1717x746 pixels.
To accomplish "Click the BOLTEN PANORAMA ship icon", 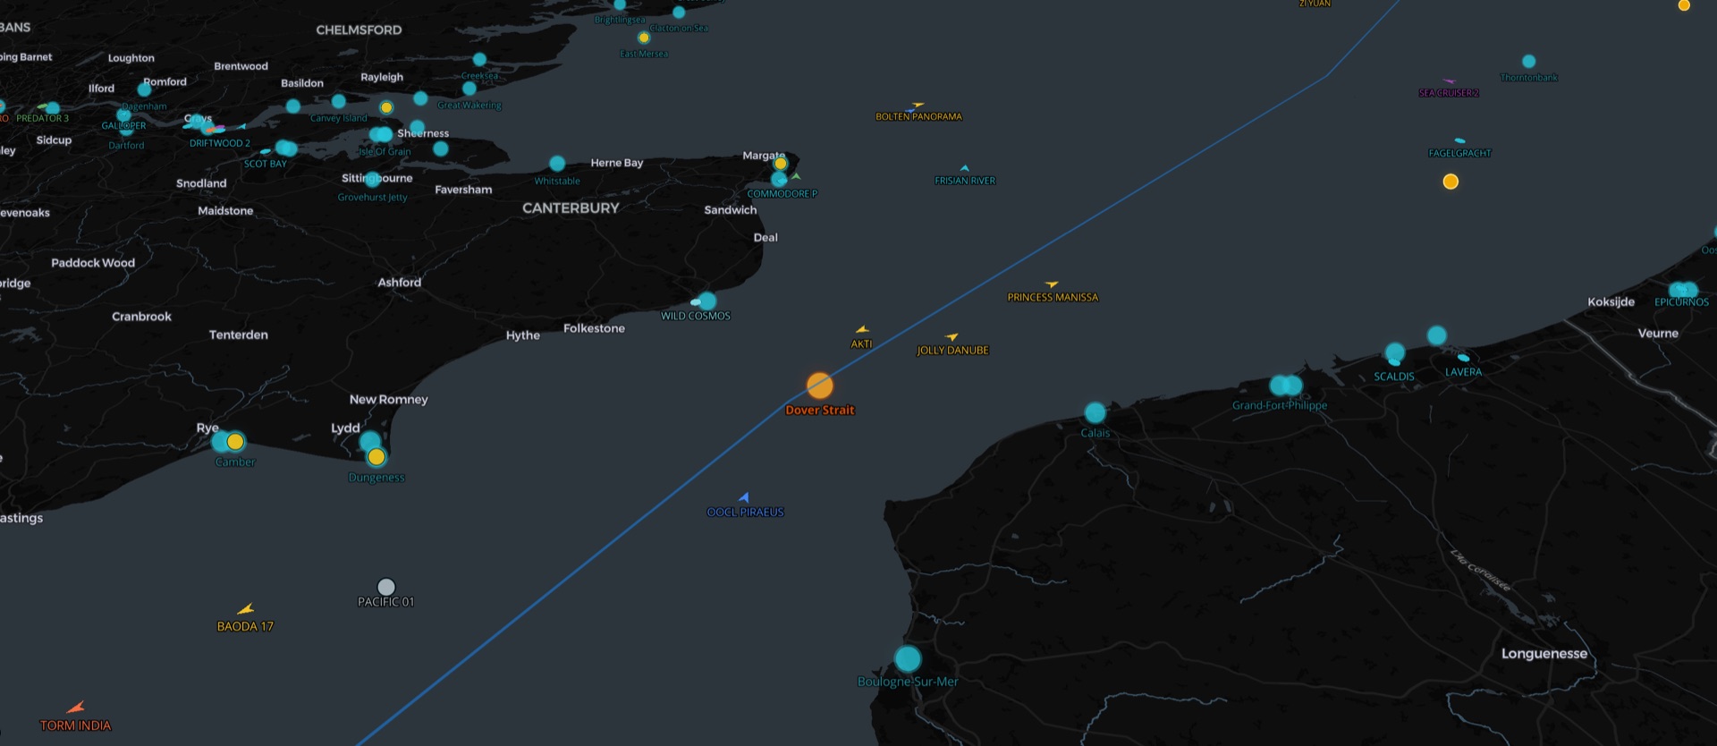I will coord(917,106).
